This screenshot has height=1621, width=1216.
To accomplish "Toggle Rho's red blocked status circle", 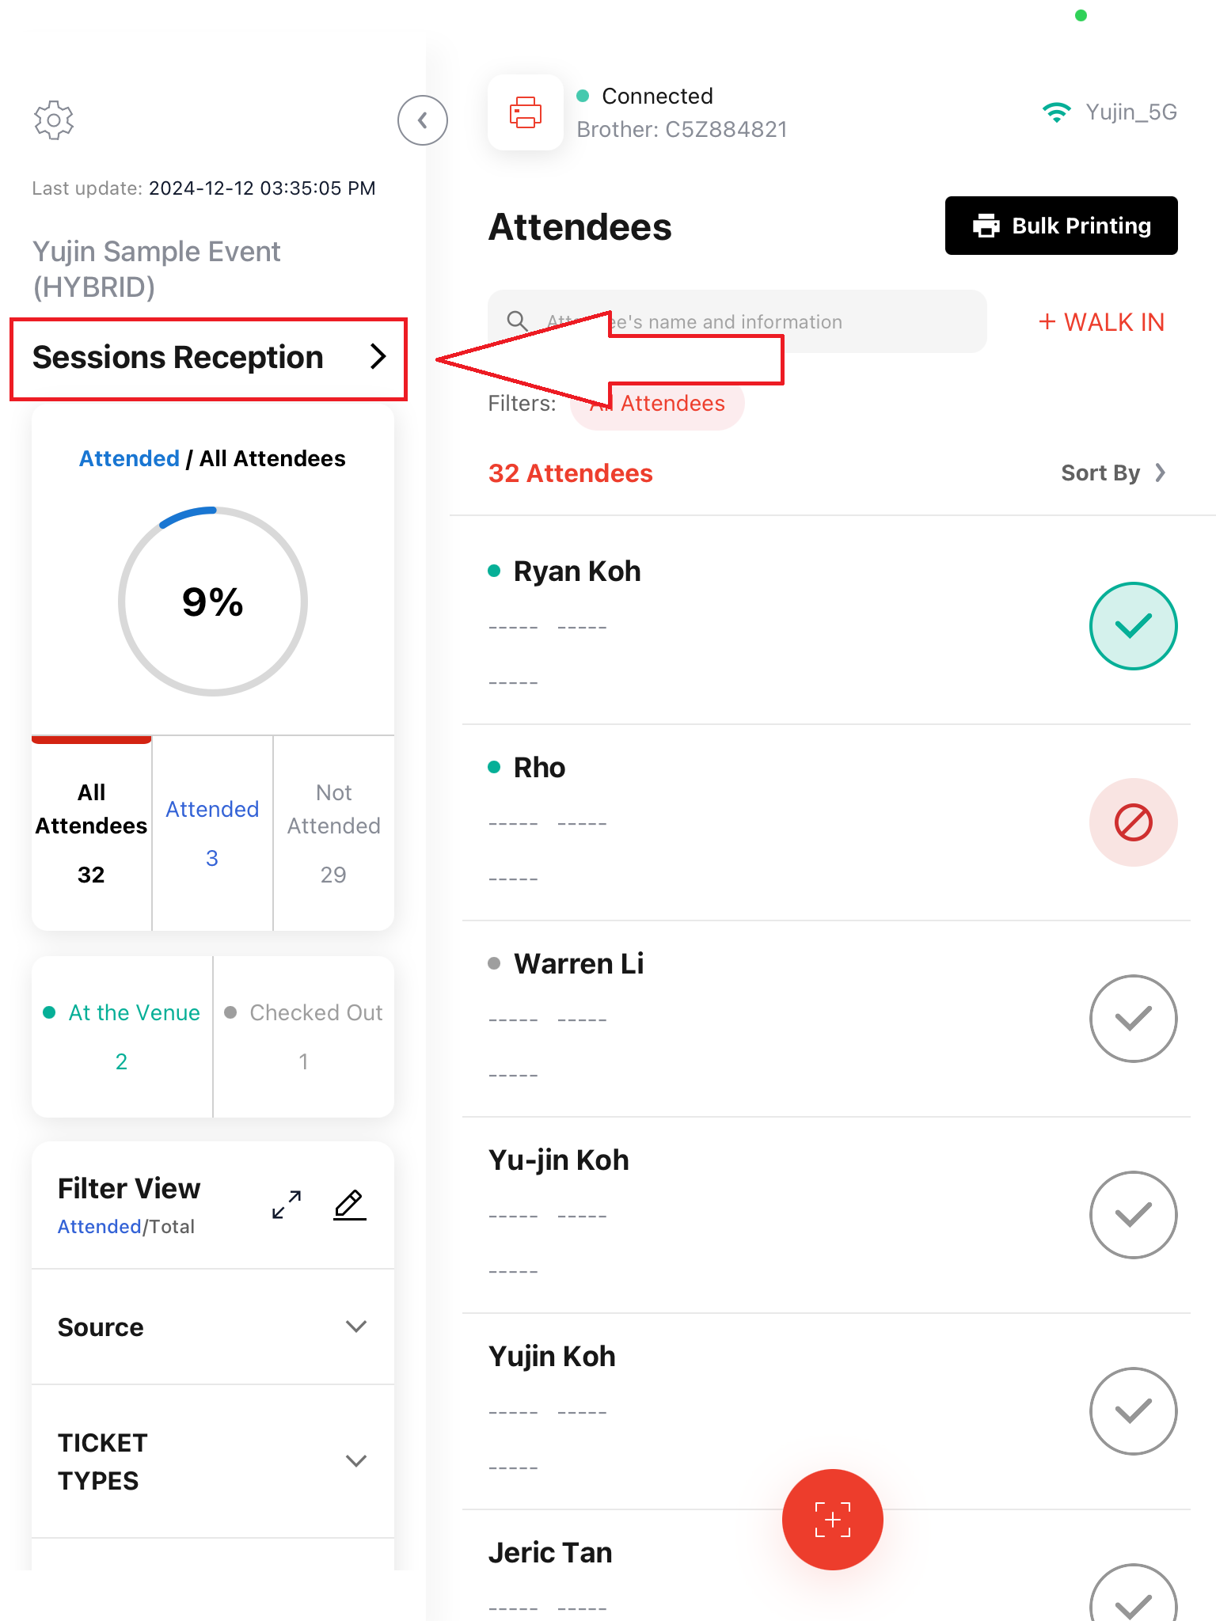I will point(1134,822).
